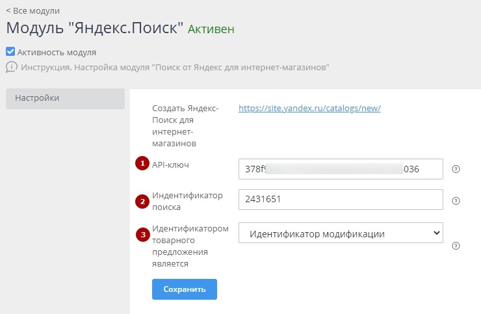
Task: Click the red number 3 badge
Action: point(142,234)
